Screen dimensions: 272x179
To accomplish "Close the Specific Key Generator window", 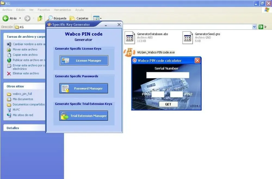I will click(x=119, y=25).
